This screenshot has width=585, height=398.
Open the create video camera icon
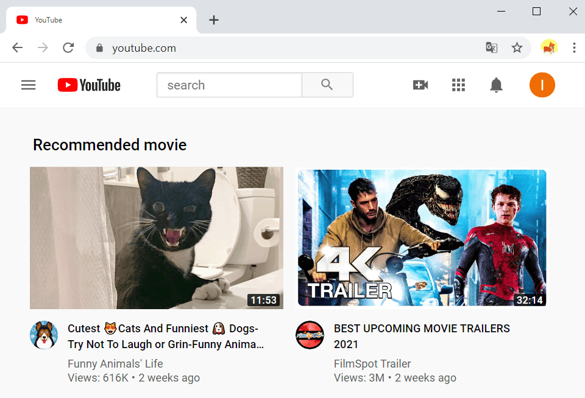point(420,85)
